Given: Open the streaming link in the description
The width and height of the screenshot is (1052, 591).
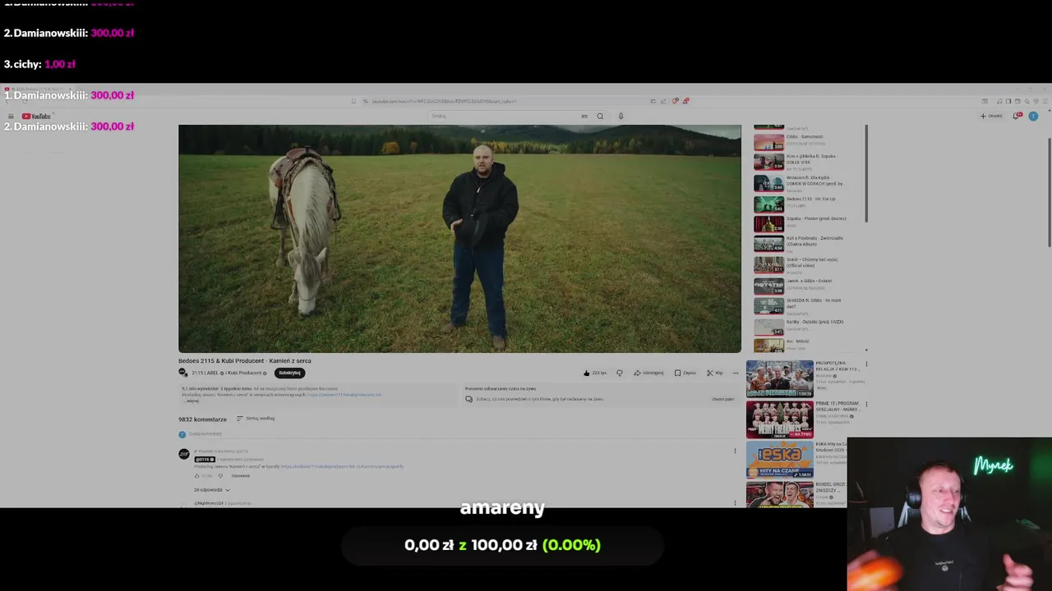Looking at the screenshot, I should (x=344, y=395).
